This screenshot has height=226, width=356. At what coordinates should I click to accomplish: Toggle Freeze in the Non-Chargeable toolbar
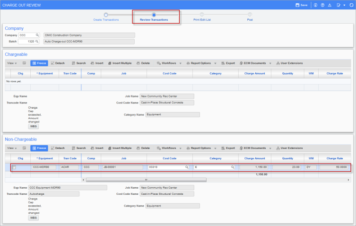(x=39, y=148)
